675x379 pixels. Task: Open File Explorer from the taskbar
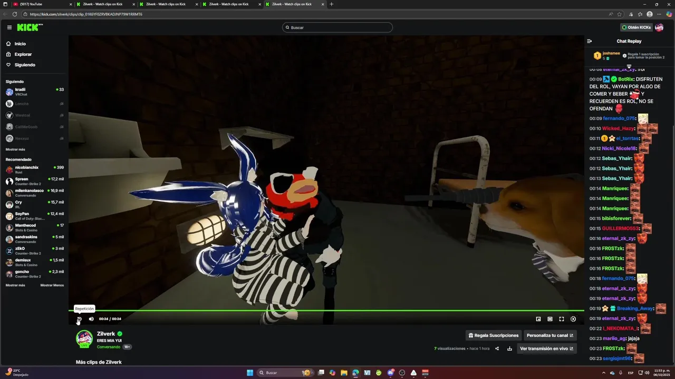click(344, 373)
